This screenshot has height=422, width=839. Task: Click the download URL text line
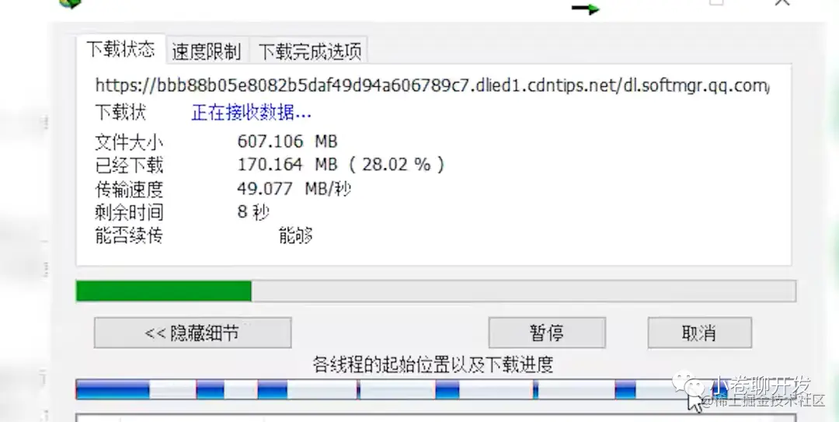tap(433, 85)
